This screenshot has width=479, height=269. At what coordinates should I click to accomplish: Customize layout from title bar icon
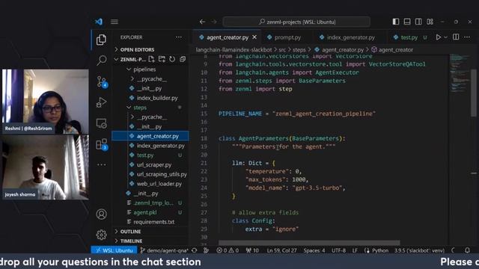click(x=430, y=22)
